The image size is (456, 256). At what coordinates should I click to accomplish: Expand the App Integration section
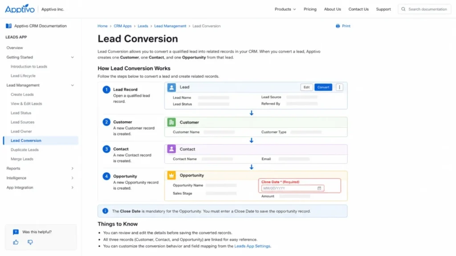(x=73, y=188)
